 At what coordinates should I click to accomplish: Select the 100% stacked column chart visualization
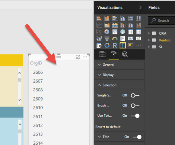click(x=138, y=18)
